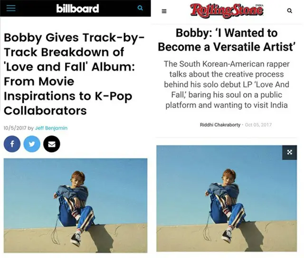
Task: Share the article on Twitter
Action: coord(32,143)
